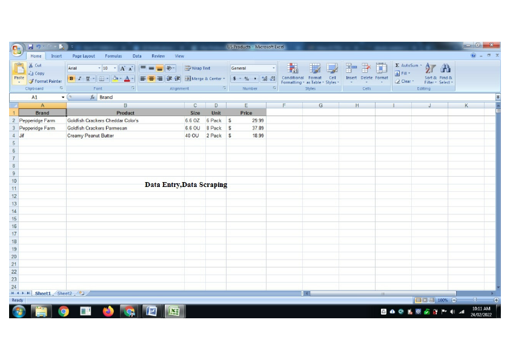Image resolution: width=510 pixels, height=360 pixels.
Task: Expand the Number Format dropdown showing General
Action: 274,67
